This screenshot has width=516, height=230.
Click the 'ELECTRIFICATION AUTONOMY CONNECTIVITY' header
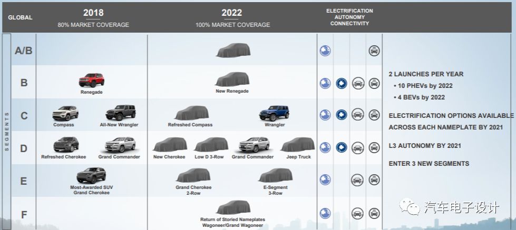[349, 17]
